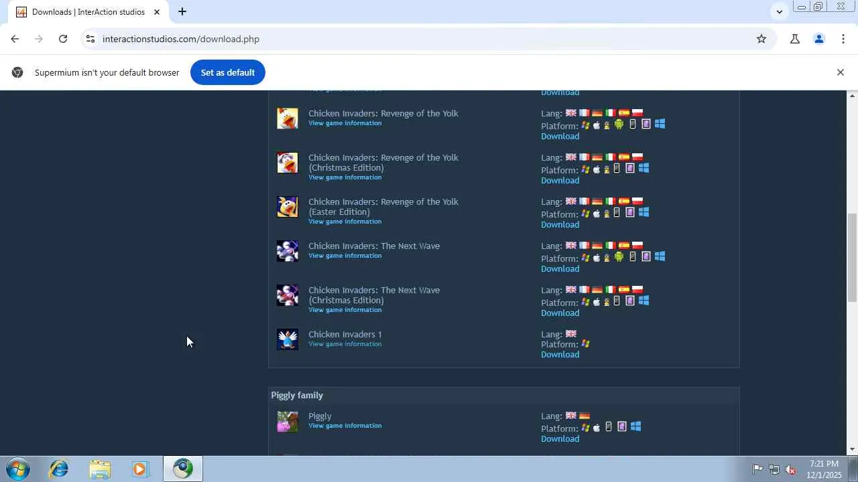Viewport: 858px width, 482px height.
Task: Download Chicken Invaders: The Next Wave
Action: 560,268
